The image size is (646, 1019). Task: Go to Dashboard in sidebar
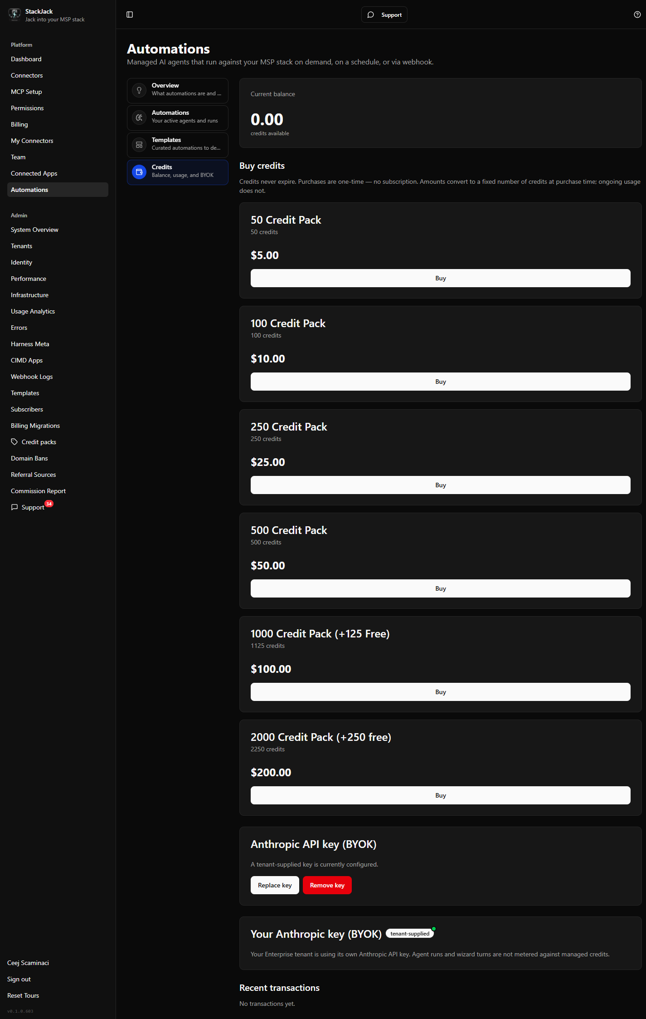tap(58, 59)
